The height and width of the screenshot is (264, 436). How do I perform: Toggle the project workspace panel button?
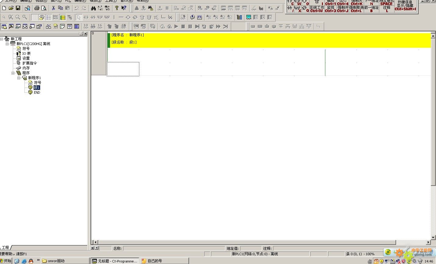point(4,26)
